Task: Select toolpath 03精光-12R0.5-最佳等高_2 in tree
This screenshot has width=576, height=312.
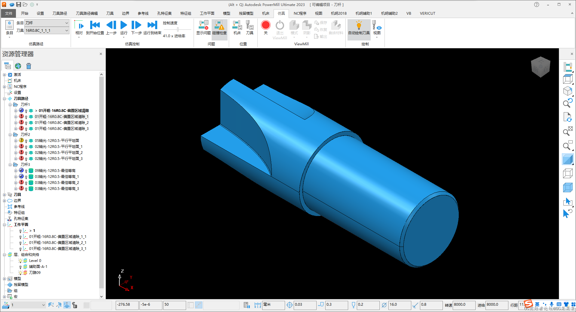Action: [x=57, y=183]
